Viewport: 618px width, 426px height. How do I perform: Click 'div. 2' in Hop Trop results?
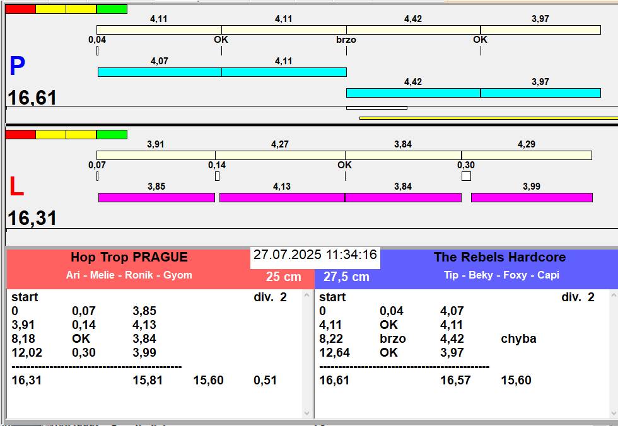pyautogui.click(x=271, y=297)
